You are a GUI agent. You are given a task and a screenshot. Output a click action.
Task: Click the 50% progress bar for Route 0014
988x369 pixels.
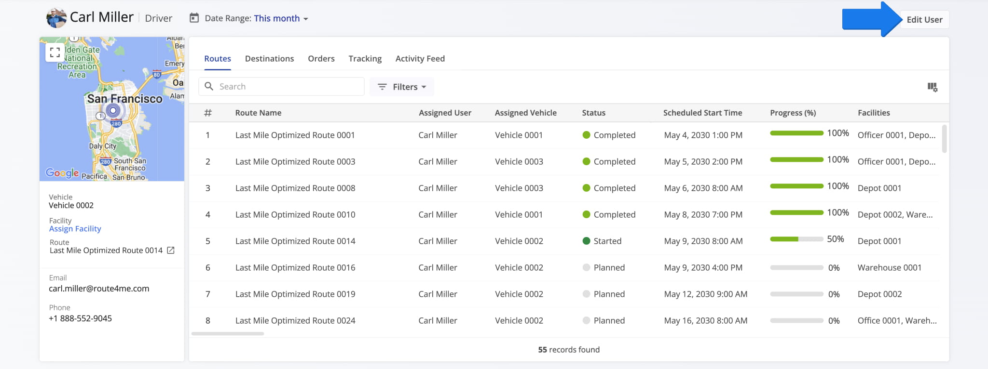point(796,239)
